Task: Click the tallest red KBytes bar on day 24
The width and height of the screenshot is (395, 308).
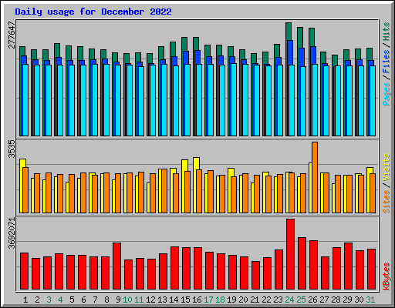Action: (291, 254)
